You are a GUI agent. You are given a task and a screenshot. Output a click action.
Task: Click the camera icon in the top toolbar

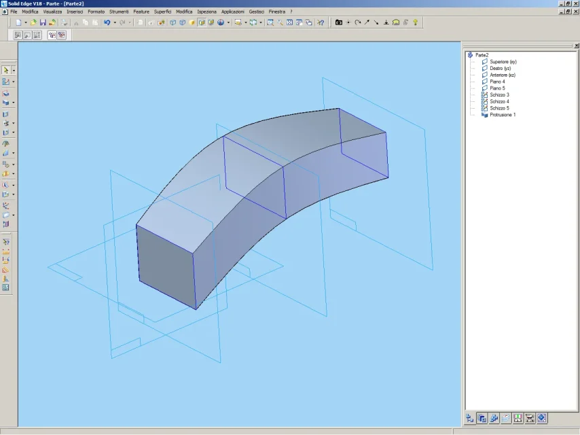point(338,22)
